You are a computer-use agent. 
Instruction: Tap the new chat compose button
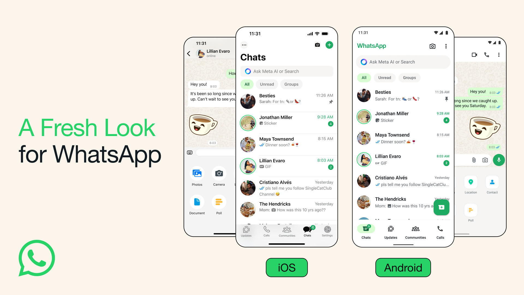coord(329,45)
